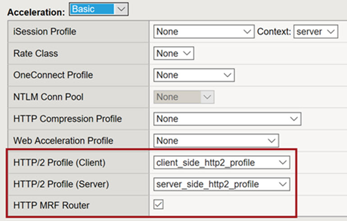Image resolution: width=347 pixels, height=221 pixels.
Task: Click the Web Acceleration Profile label
Action: [x=63, y=141]
